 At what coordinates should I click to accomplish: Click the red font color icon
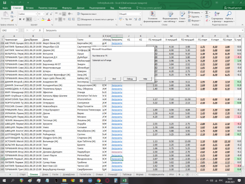pos(49,19)
